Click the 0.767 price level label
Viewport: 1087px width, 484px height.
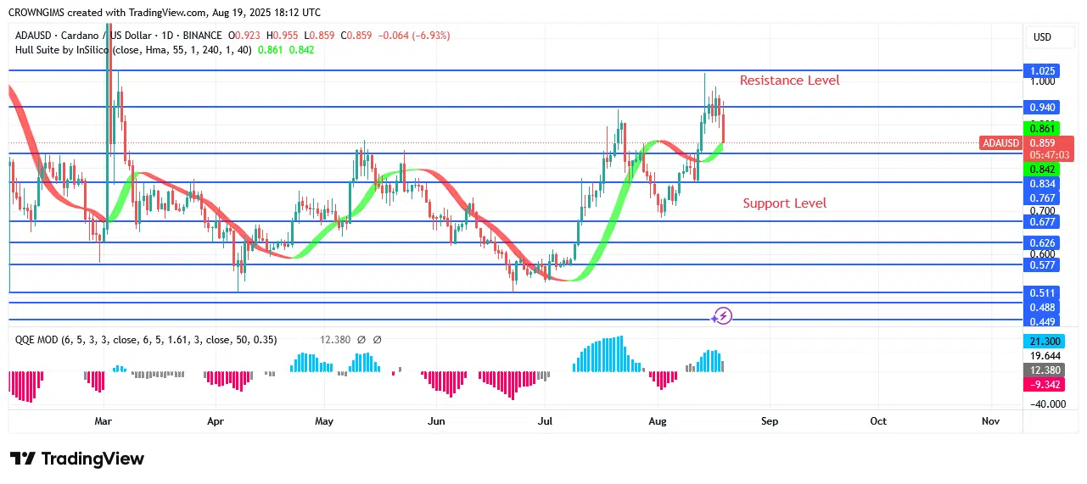(x=1042, y=197)
